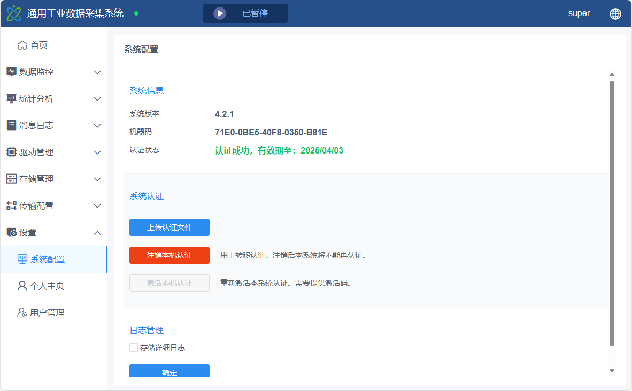Click the 传输配置 transfer icon
The image size is (632, 391).
(x=11, y=205)
